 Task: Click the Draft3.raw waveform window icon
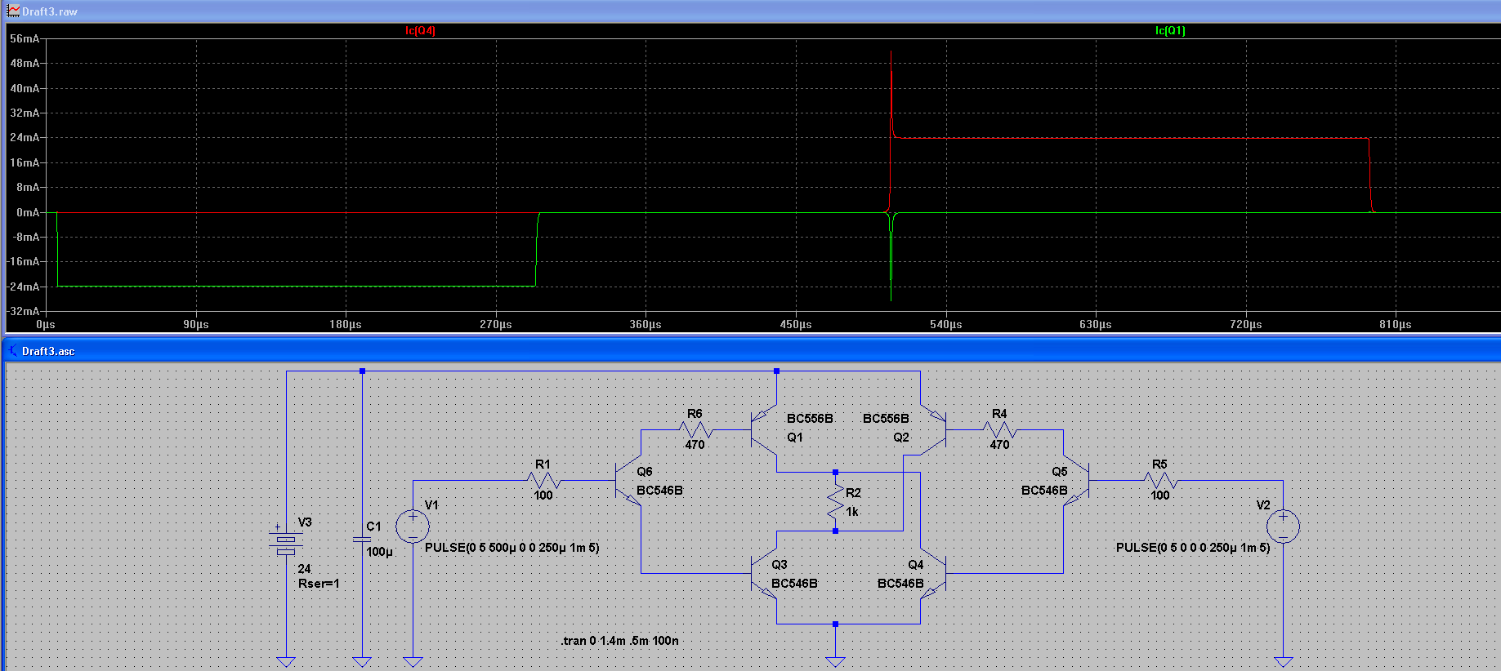(13, 11)
